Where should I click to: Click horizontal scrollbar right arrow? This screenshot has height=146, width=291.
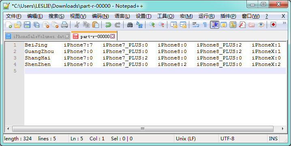[282, 129]
